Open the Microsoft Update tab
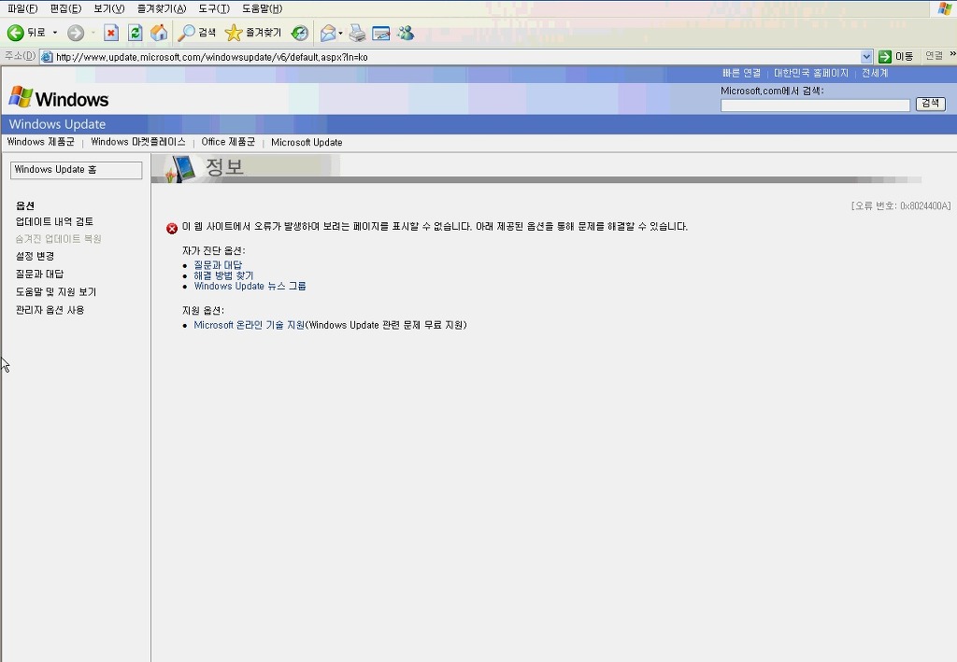The image size is (957, 662). pyautogui.click(x=307, y=142)
